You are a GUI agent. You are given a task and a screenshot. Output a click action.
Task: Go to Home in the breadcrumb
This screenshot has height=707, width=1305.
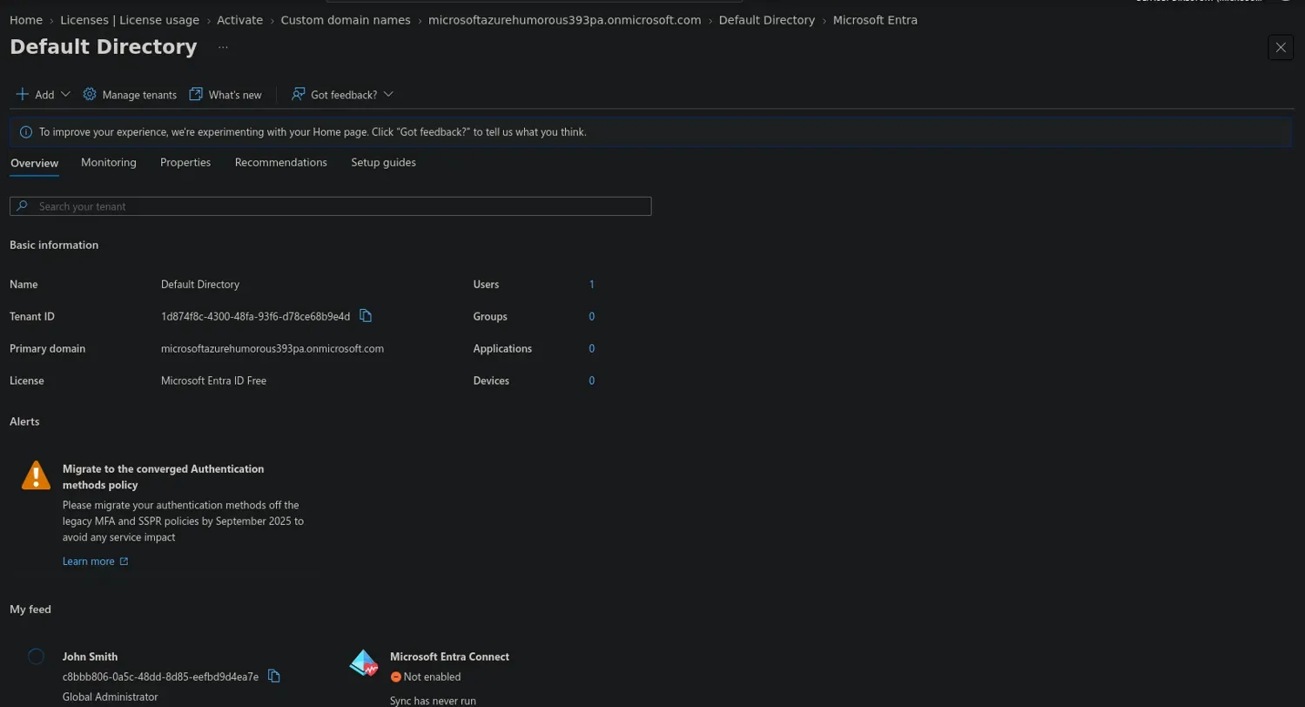26,20
